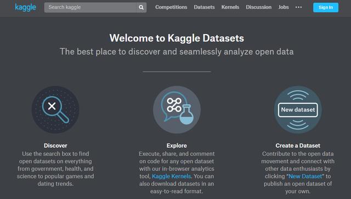Viewport: 351px width, 199px height.
Task: Open the Kernels section
Action: pos(230,7)
